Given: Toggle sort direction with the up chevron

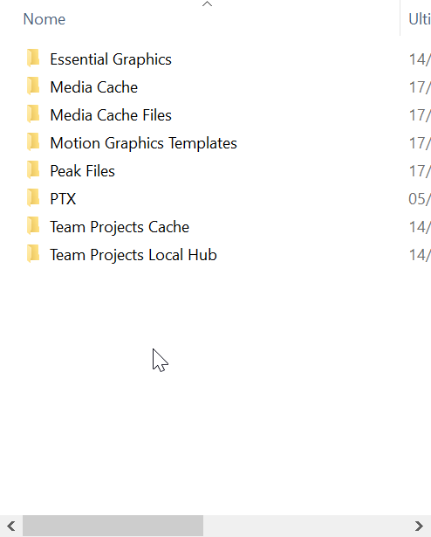Looking at the screenshot, I should (x=207, y=4).
